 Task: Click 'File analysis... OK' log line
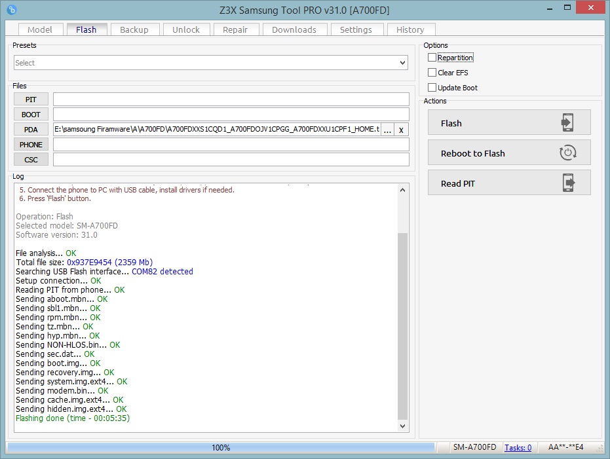pos(46,253)
